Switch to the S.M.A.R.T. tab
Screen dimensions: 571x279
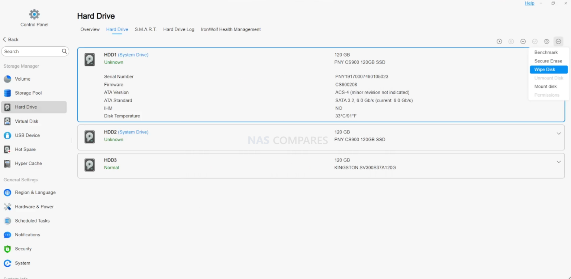click(145, 29)
